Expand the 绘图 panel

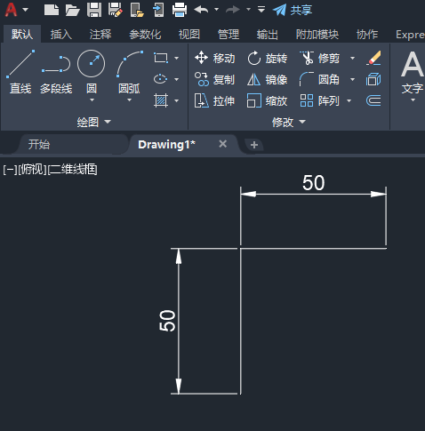93,122
